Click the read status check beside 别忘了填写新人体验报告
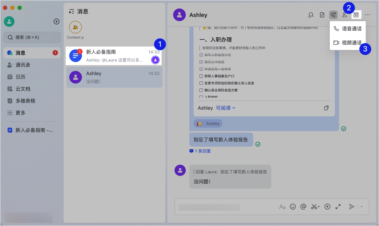Screen dimensions: 379x226 pos(258,144)
